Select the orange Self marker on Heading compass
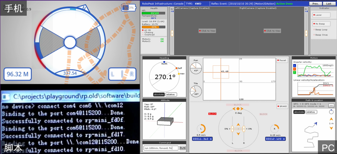The height and width of the screenshot is (154, 337). [176, 68]
